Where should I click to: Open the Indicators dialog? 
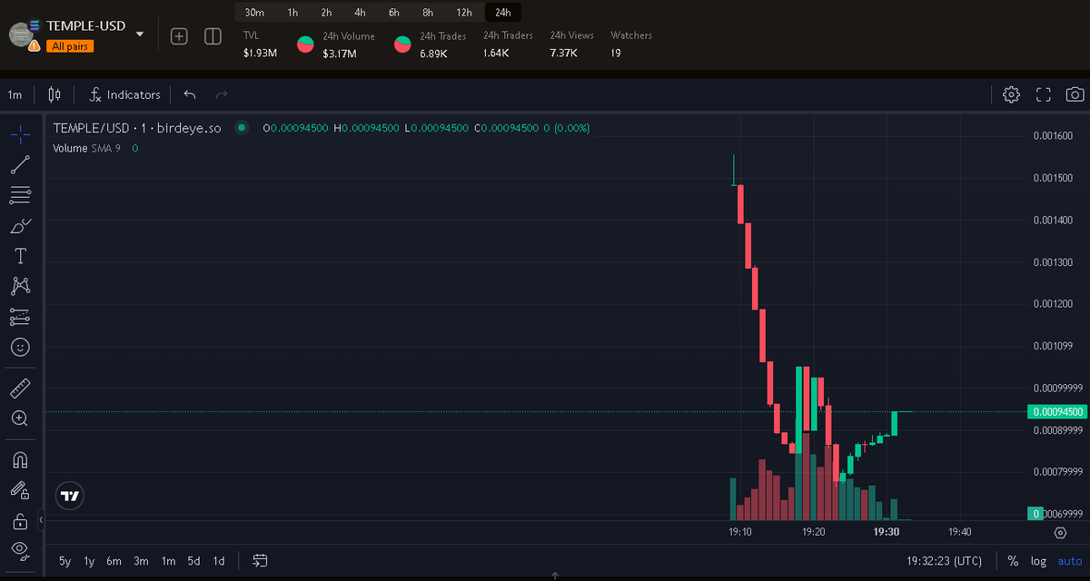[x=125, y=94]
